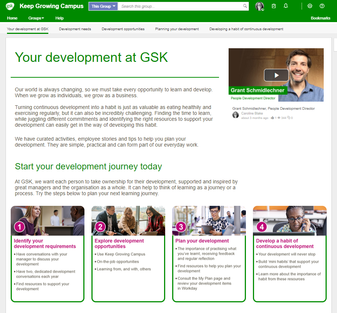This screenshot has width=337, height=313.
Task: Click the GSK logo icon
Action: click(10, 6)
